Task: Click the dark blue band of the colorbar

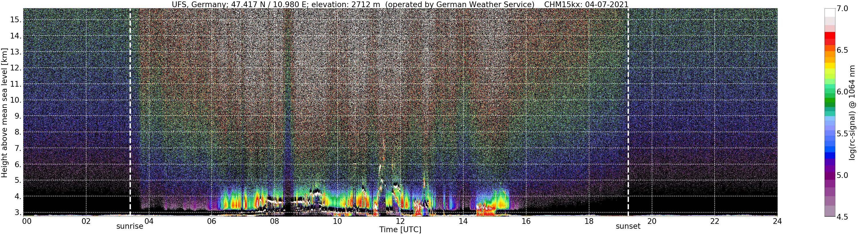Action: coord(830,155)
